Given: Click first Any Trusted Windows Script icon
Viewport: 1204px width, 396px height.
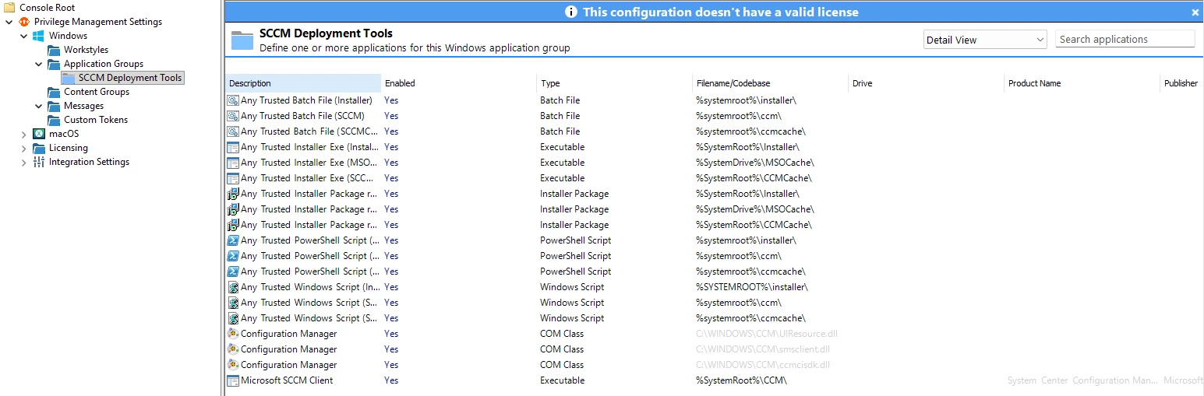Looking at the screenshot, I should (233, 287).
